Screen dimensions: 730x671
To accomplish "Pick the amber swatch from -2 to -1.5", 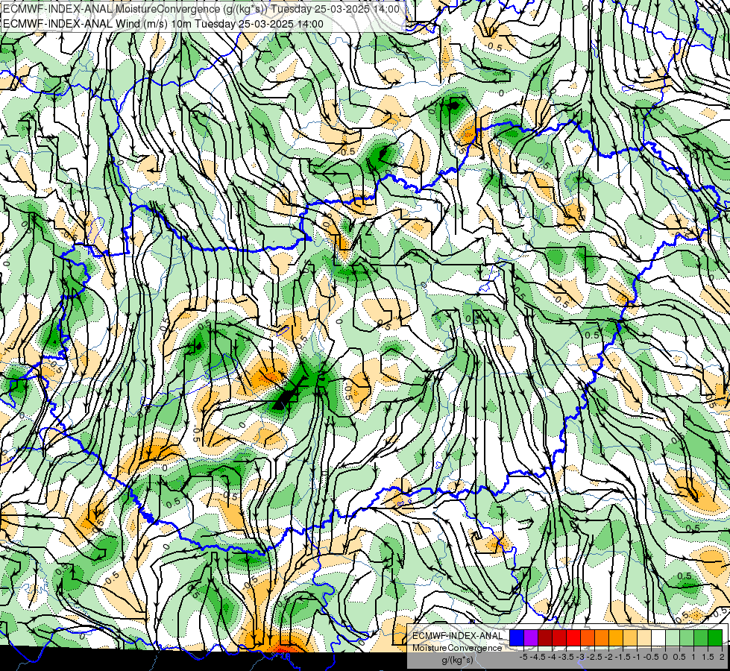I will (616, 638).
